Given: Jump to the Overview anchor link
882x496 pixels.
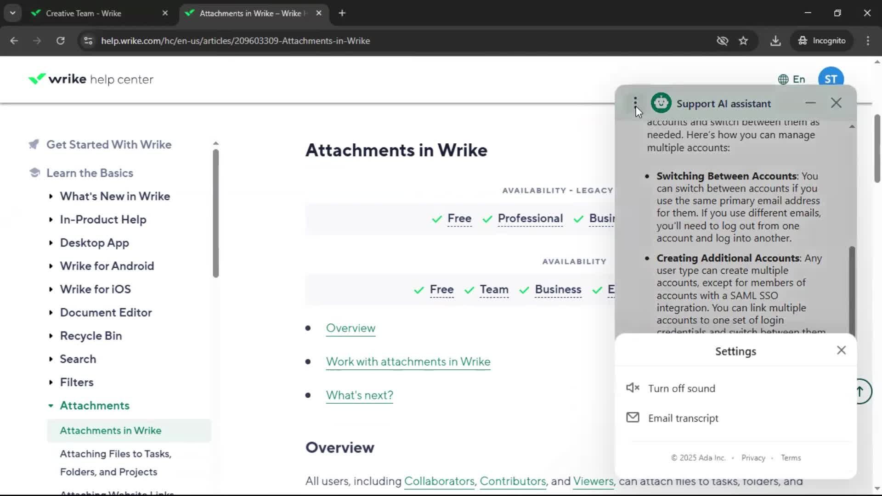Looking at the screenshot, I should point(351,328).
